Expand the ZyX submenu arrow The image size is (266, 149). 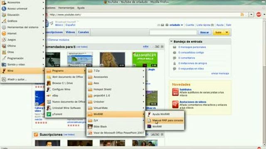(143, 120)
